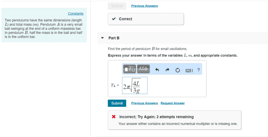268x137 pixels.
Task: Open the math templates (fraction/root) palette
Action: coord(129,70)
